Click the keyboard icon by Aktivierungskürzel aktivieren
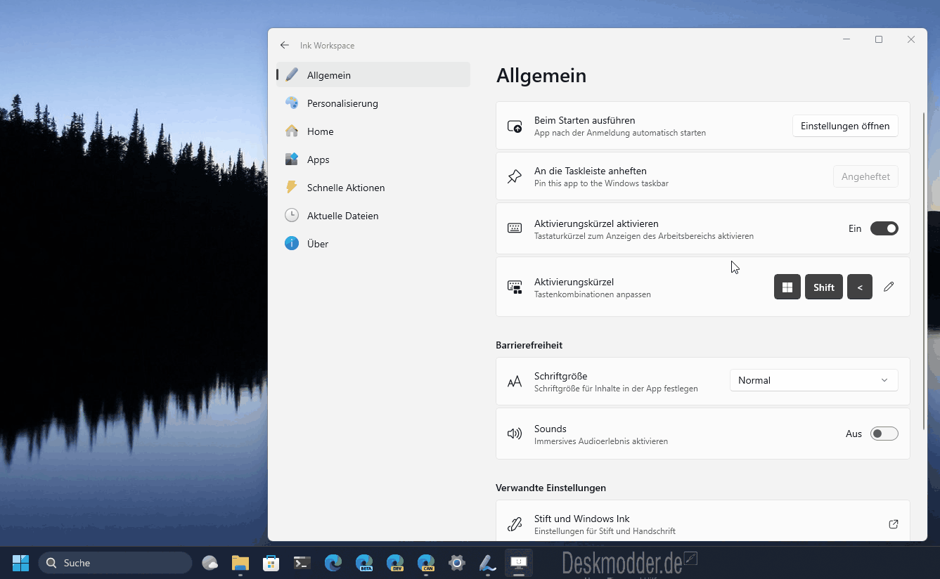940x579 pixels. tap(515, 228)
